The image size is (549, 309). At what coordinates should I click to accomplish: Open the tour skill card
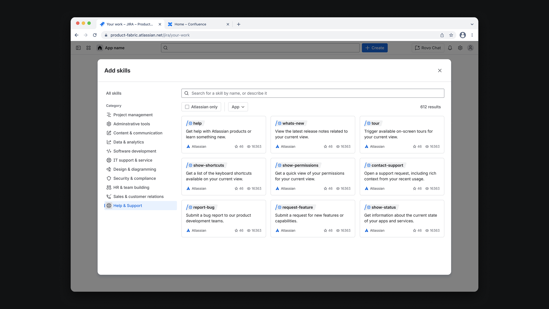[x=402, y=135]
